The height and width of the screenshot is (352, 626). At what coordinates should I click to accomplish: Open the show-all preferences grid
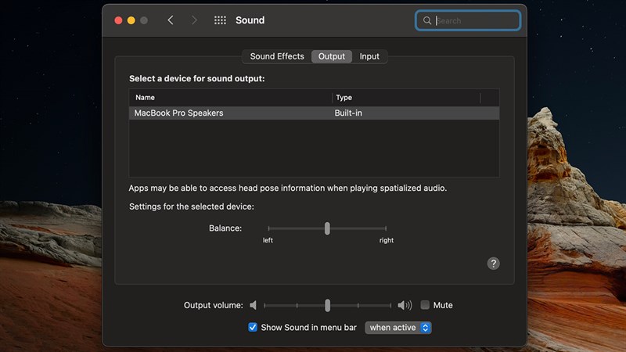220,20
